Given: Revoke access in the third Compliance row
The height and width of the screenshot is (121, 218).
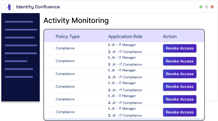Looking at the screenshot, I should click(x=180, y=74).
